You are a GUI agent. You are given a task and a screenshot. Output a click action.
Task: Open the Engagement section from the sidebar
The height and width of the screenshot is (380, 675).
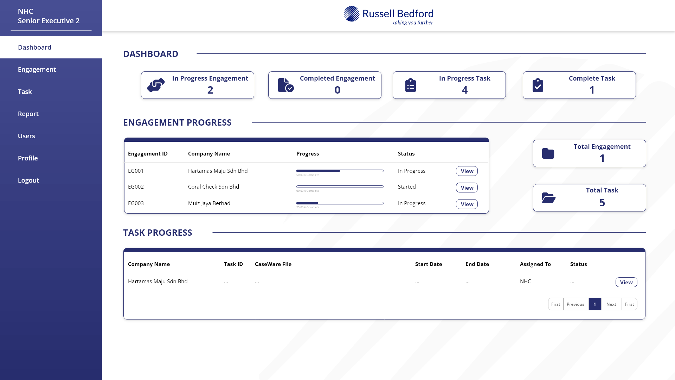(x=37, y=69)
